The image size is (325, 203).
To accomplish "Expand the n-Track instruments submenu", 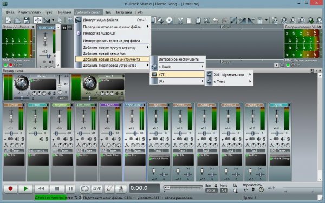I will pos(203,67).
